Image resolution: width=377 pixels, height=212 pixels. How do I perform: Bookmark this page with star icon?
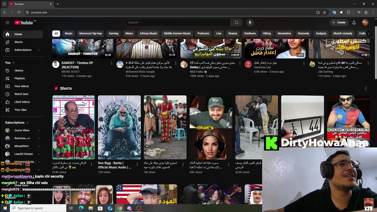[324, 12]
